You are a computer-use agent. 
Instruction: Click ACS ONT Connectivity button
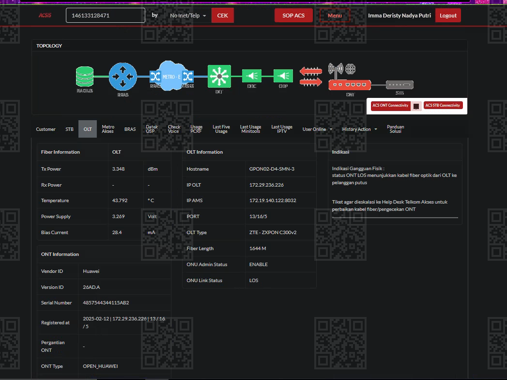pos(390,106)
